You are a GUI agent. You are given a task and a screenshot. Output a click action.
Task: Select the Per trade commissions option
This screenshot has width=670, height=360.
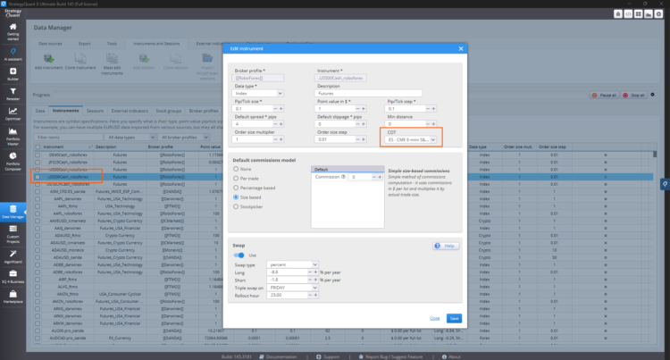click(x=236, y=179)
